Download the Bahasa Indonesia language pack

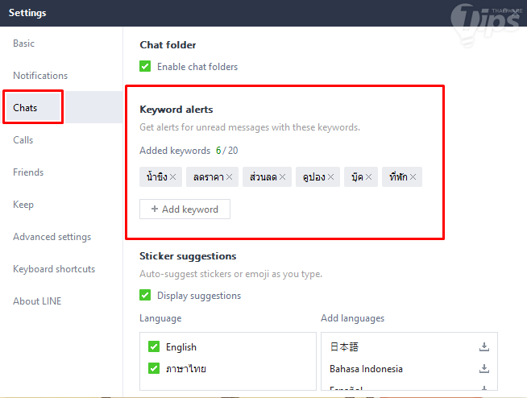(x=484, y=368)
